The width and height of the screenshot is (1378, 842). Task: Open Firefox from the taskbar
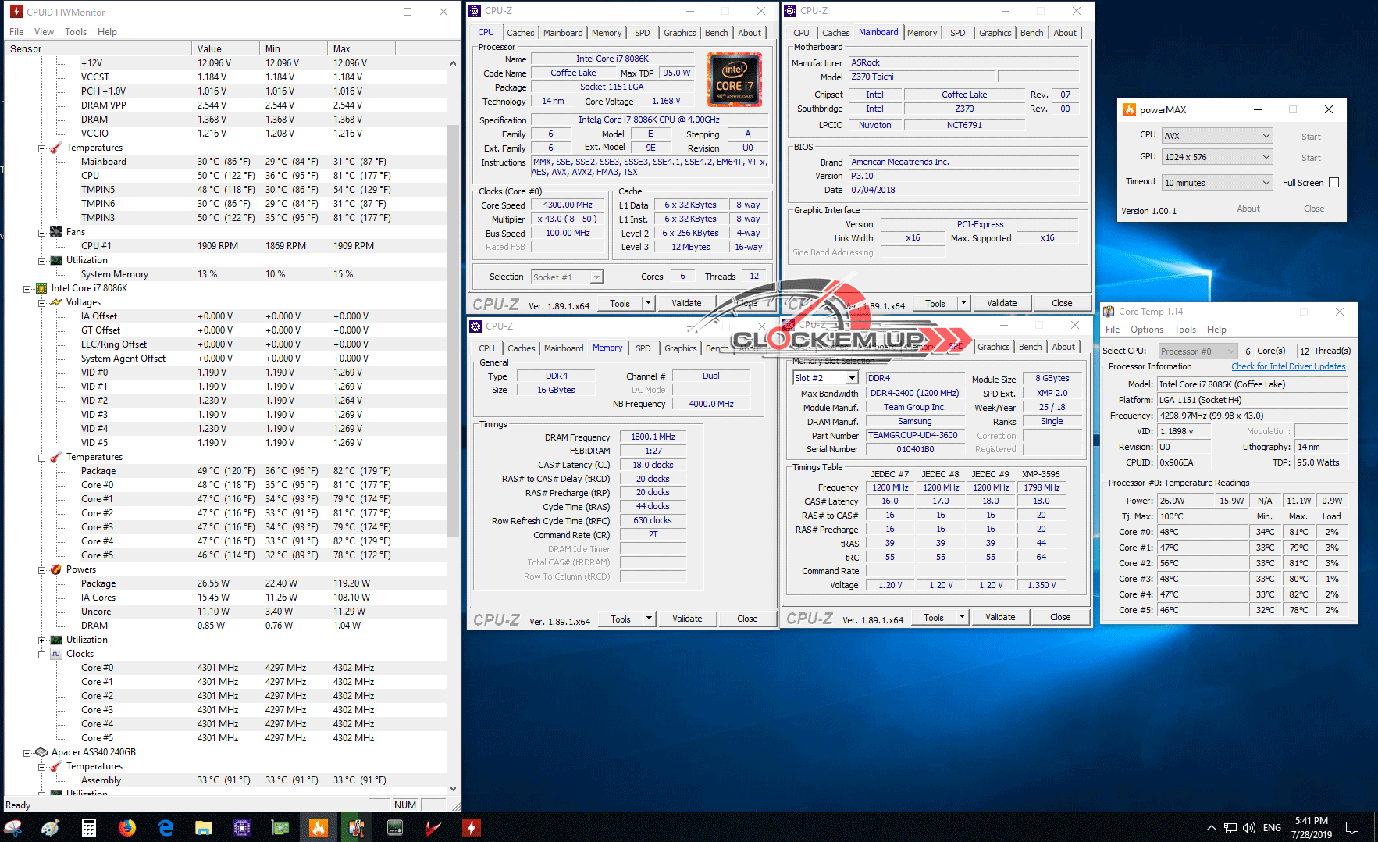click(127, 828)
